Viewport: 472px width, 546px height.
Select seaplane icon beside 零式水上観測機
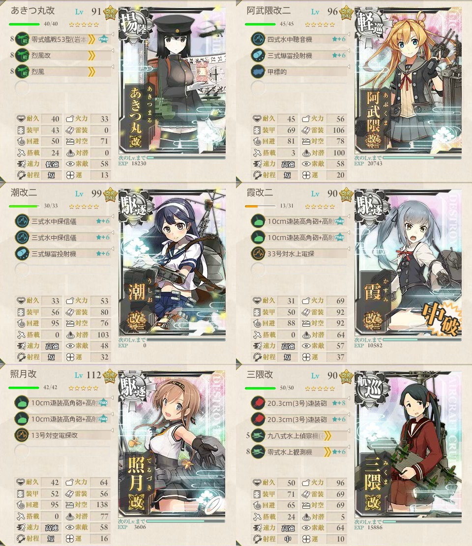[258, 452]
